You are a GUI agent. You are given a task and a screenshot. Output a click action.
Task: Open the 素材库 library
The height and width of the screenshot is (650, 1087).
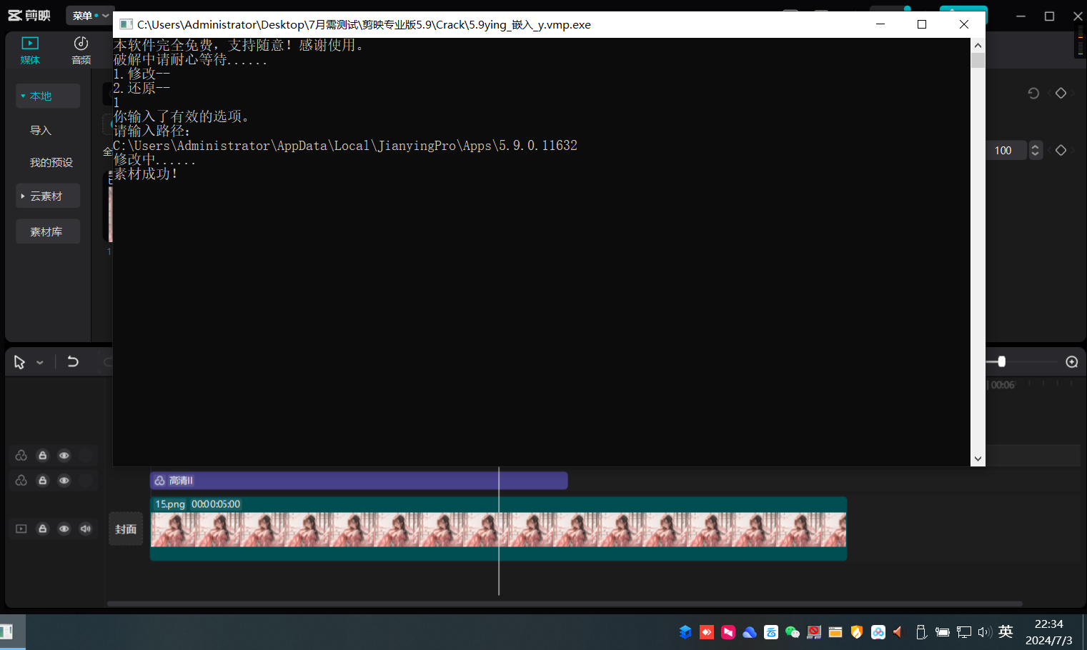[47, 231]
